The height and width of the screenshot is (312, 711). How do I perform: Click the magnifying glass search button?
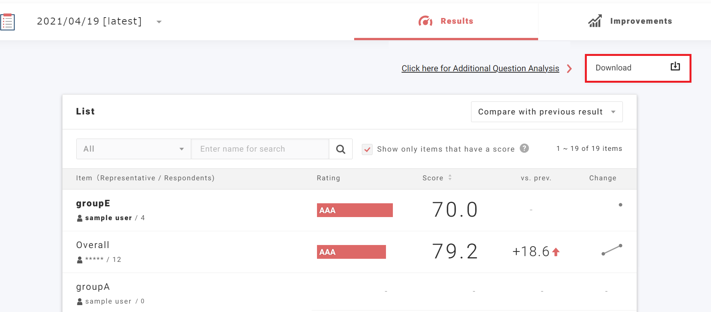340,149
